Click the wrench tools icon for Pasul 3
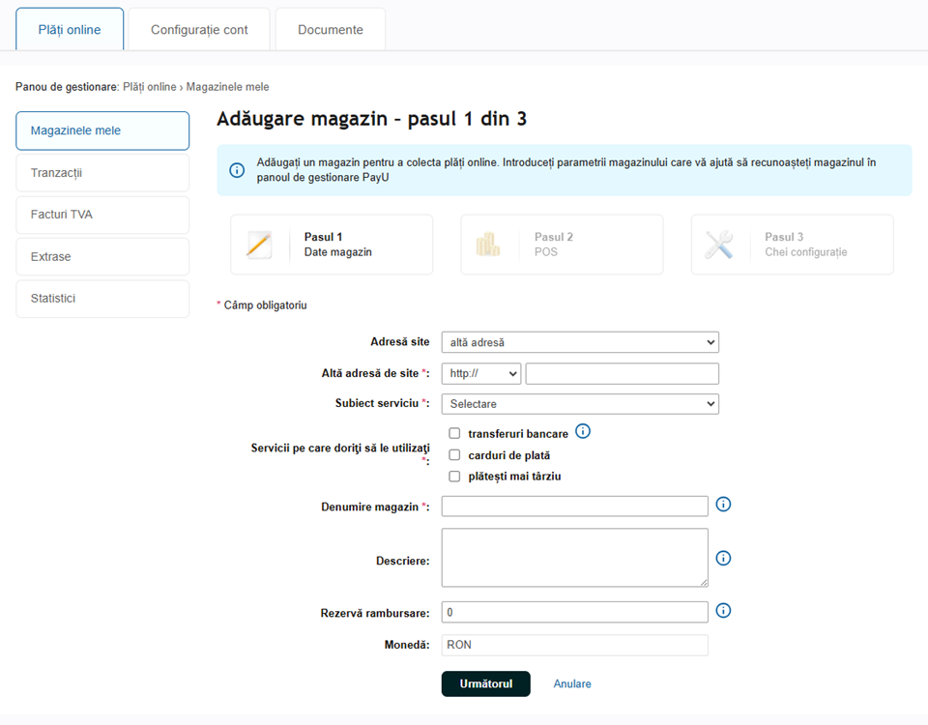 pyautogui.click(x=718, y=245)
